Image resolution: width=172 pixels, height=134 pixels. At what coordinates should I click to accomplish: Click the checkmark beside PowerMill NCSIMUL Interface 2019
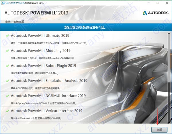[7, 96]
